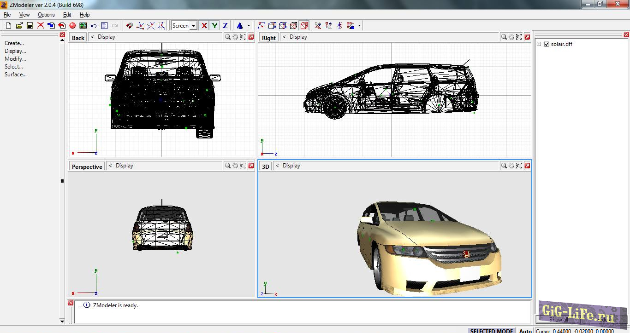This screenshot has width=630, height=333.
Task: Click the zoom magnifier icon in 3D viewport header
Action: tap(504, 166)
